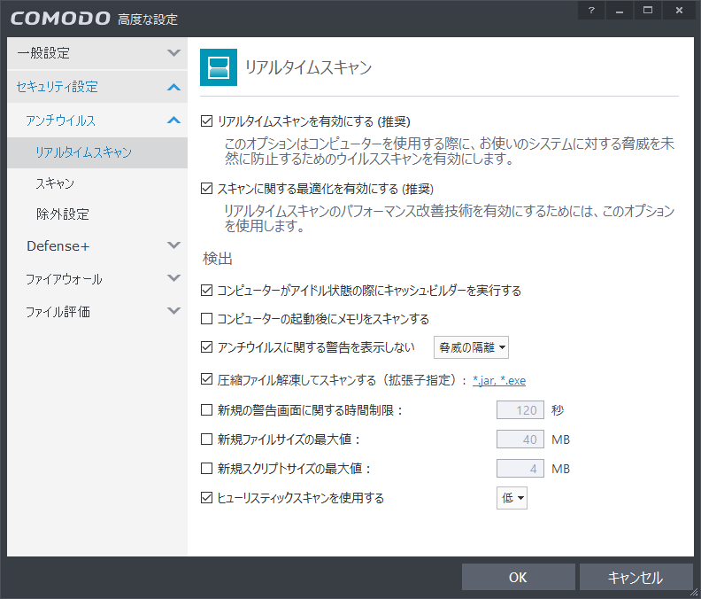Expand the ファイアウォール section chevron
Screen dimensions: 701x599
click(x=173, y=277)
